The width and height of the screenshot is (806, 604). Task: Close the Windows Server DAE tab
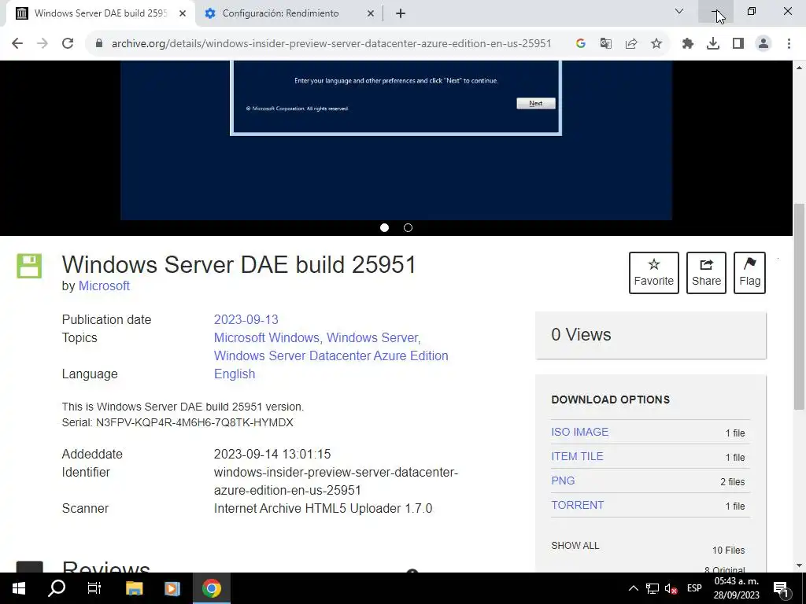tap(183, 14)
